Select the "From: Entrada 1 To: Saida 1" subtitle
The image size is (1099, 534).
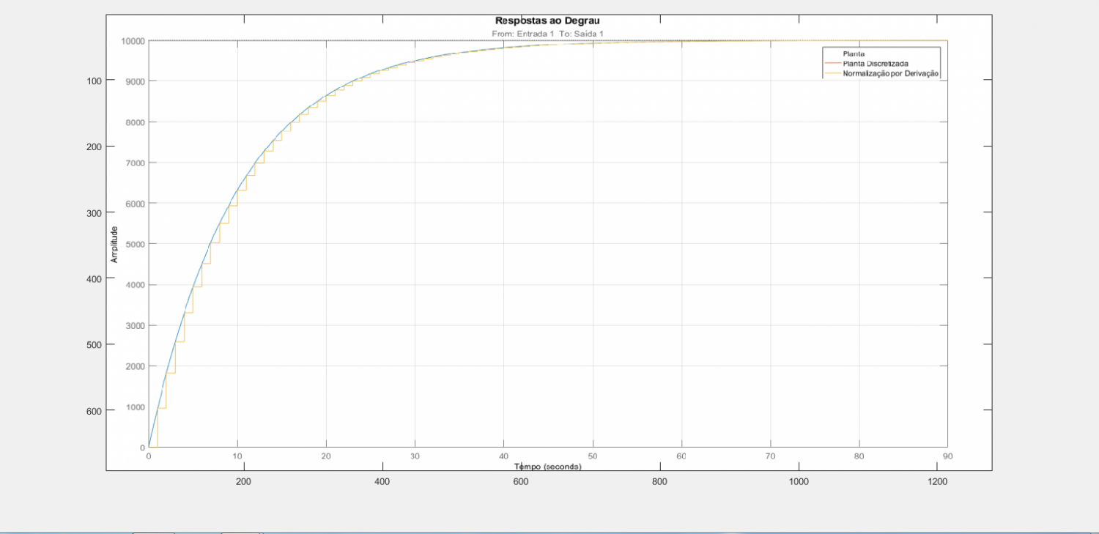547,34
